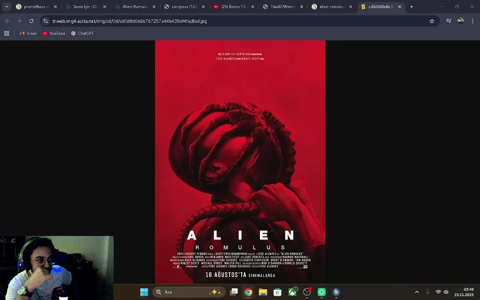
Task: Open the Xbox app from the taskbar
Action: [x=292, y=292]
